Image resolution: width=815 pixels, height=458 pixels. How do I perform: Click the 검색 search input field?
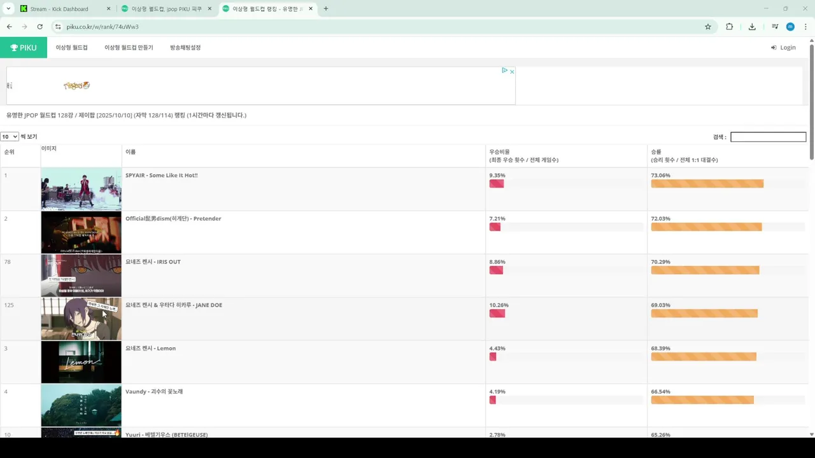768,137
